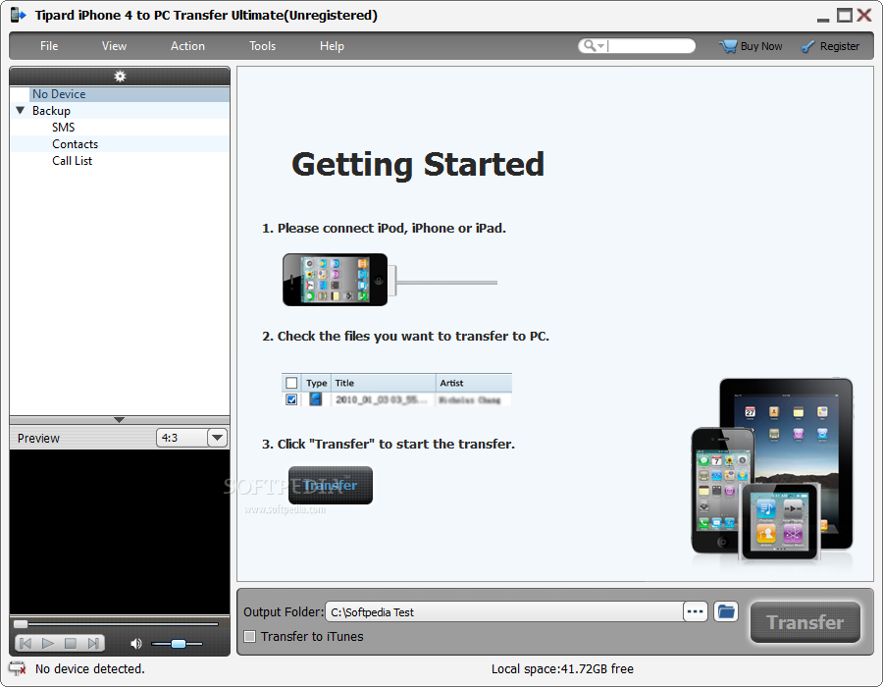Collapse the preview panel with divider arrow
Image resolution: width=883 pixels, height=687 pixels.
tap(119, 420)
